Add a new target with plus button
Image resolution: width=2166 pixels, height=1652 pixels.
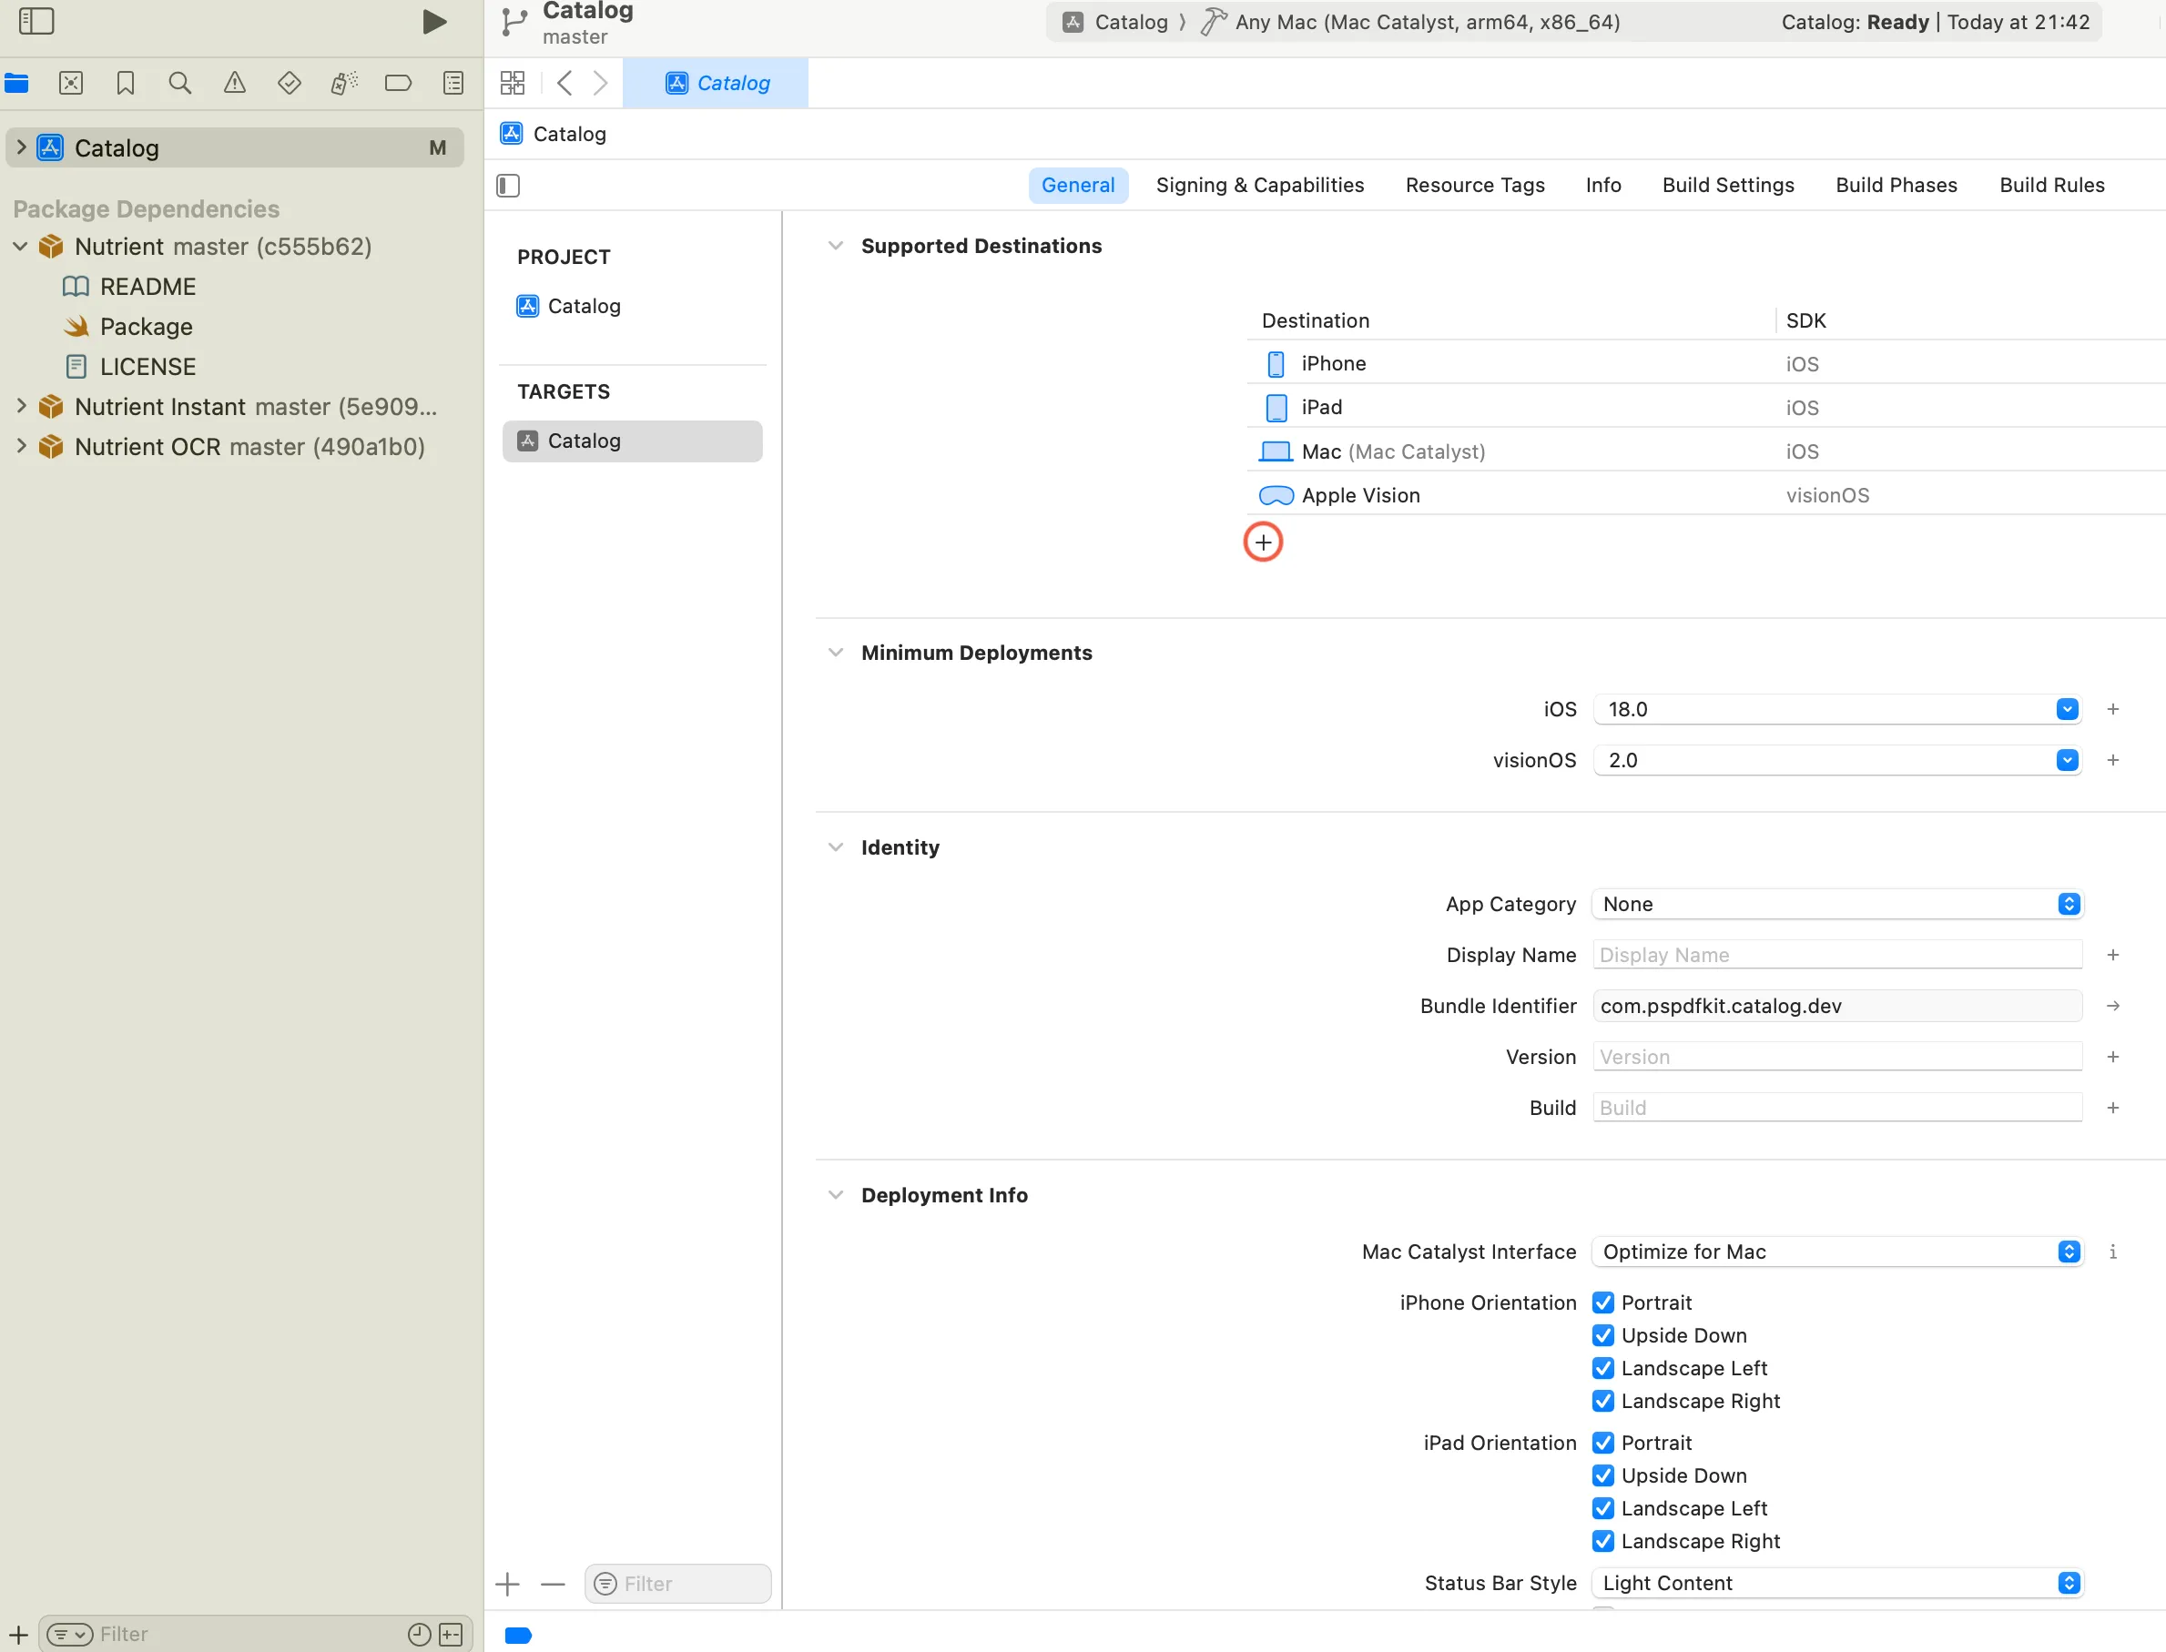(x=507, y=1583)
